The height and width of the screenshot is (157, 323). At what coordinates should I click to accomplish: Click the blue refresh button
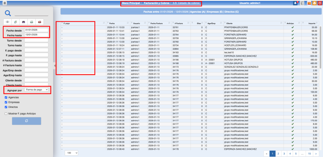coord(26,121)
